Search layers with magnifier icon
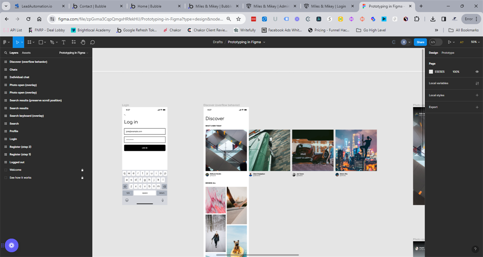483x257 pixels. click(6, 53)
